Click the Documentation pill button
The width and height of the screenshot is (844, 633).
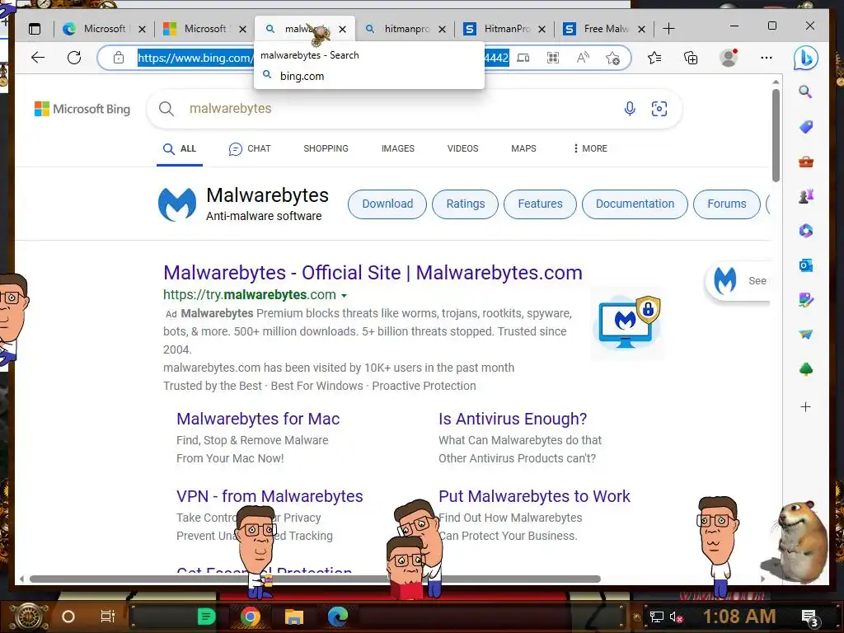635,204
